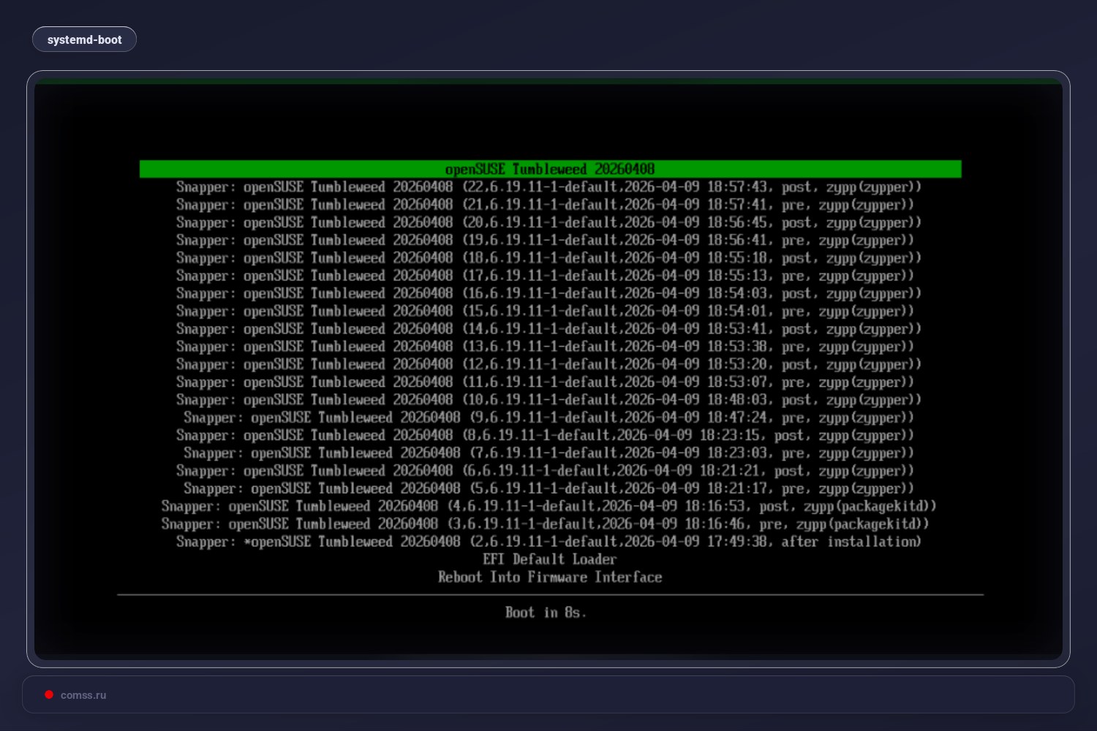Image resolution: width=1097 pixels, height=731 pixels.
Task: Open Reboot Into Firmware Interface
Action: pyautogui.click(x=549, y=577)
